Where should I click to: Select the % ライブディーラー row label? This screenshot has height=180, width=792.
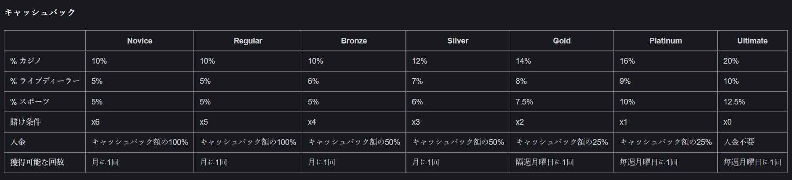click(45, 81)
